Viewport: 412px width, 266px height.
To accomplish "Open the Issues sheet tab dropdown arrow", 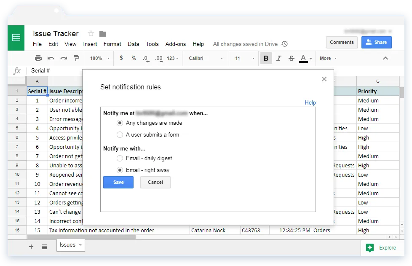I will coord(80,245).
